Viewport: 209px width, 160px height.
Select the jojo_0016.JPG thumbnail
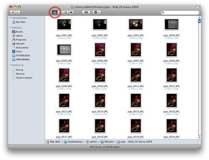click(x=171, y=100)
